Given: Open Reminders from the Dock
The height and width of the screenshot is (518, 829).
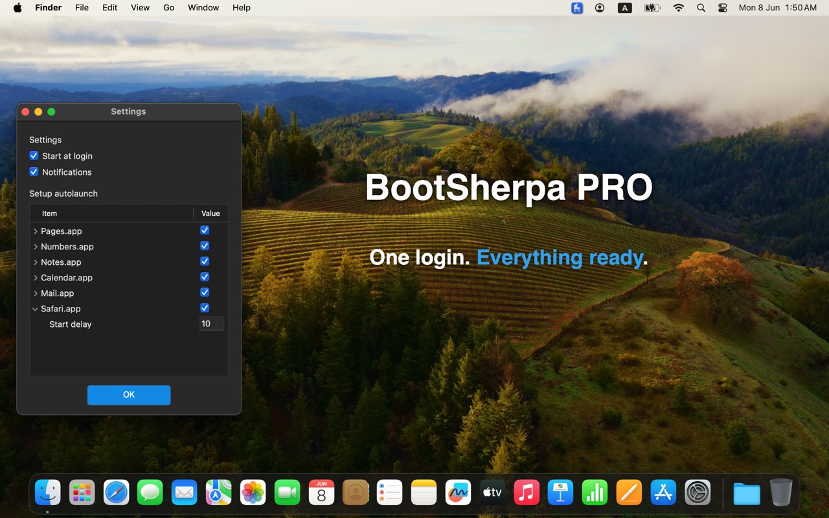Looking at the screenshot, I should 390,493.
